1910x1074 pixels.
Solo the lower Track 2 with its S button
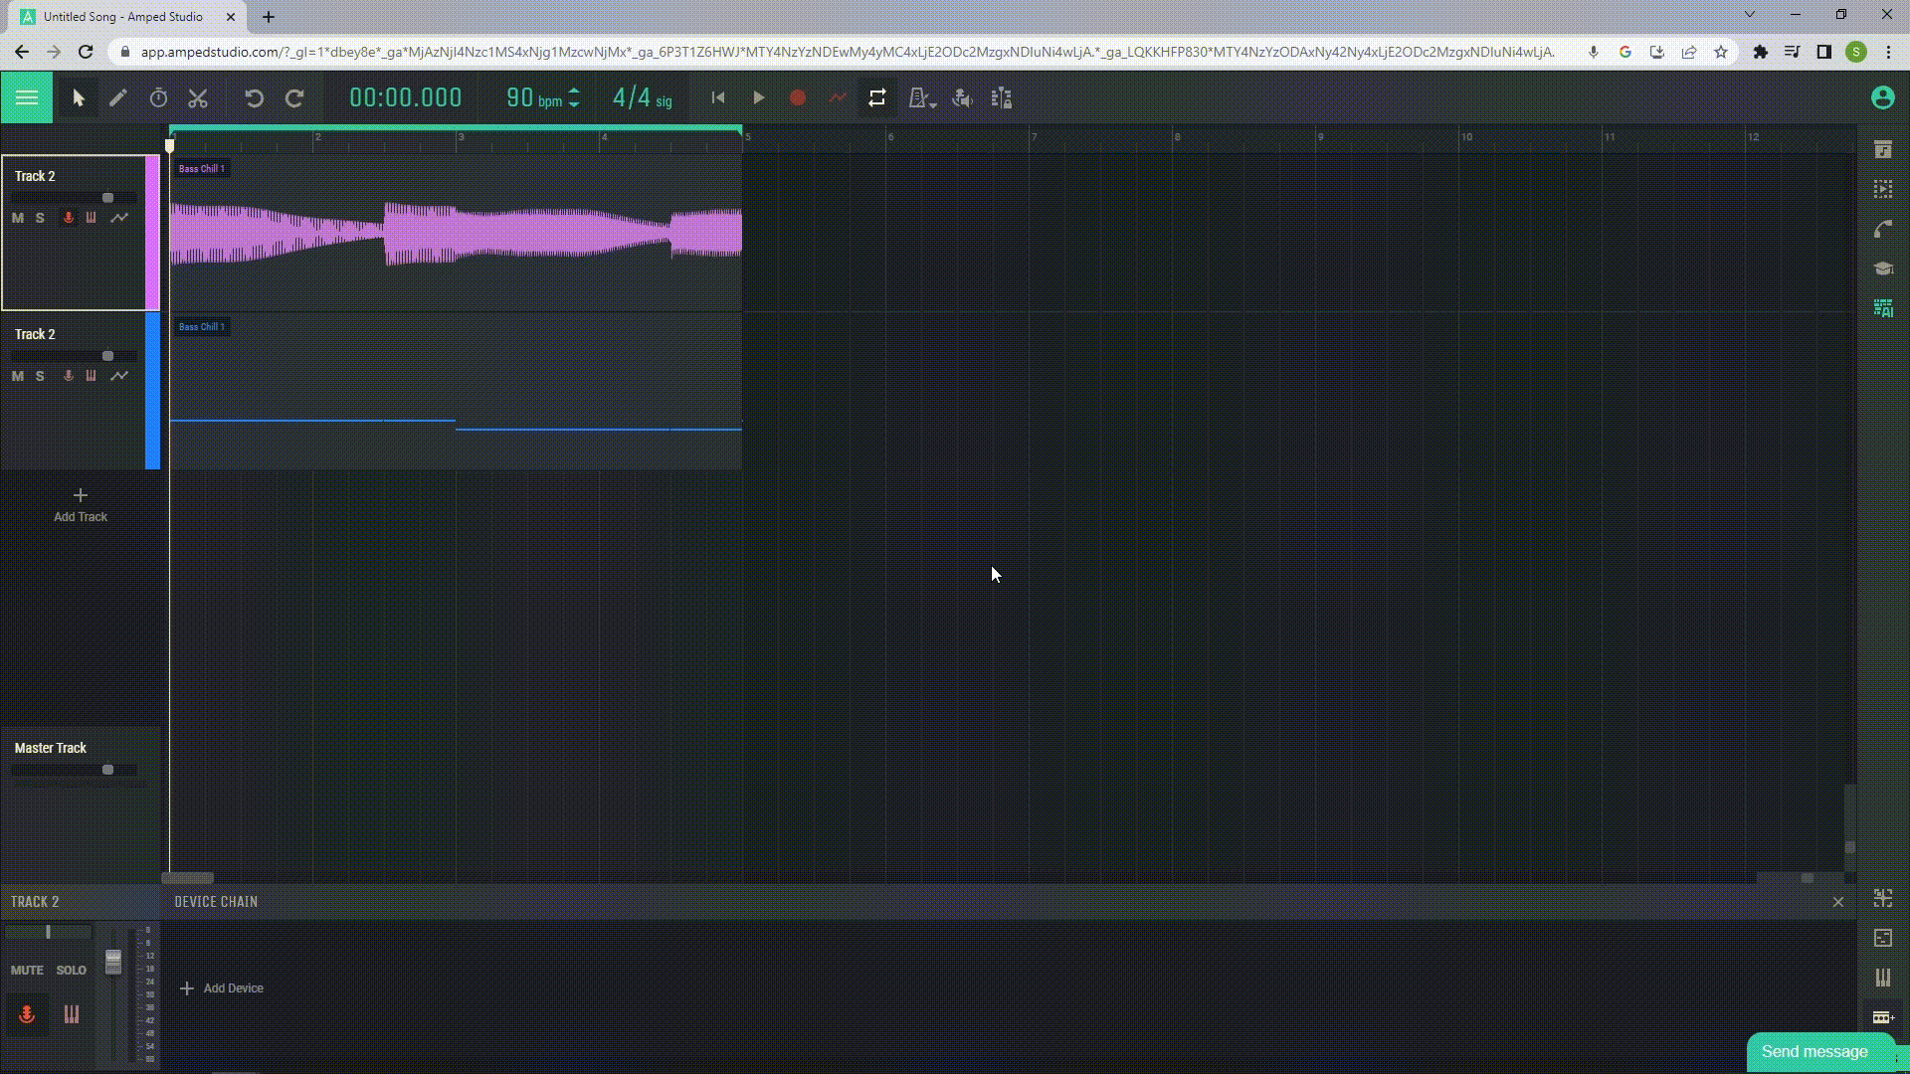pos(40,376)
